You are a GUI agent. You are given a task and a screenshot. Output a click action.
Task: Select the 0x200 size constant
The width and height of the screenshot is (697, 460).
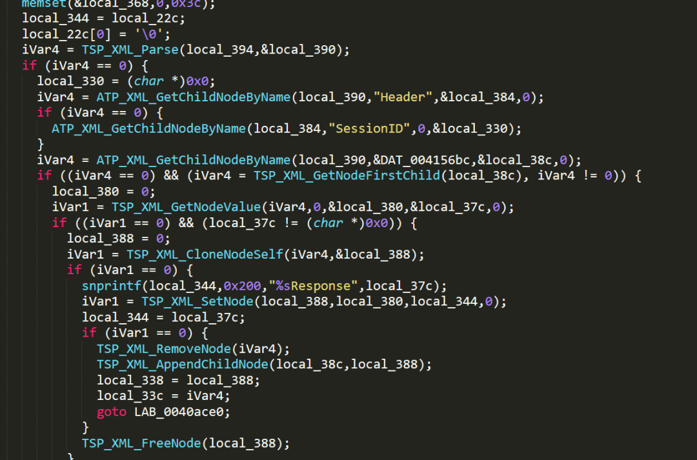pos(242,286)
